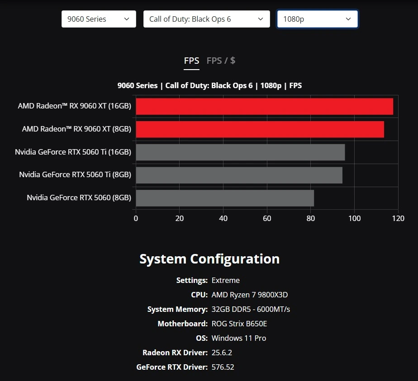Screen dimensions: 418x381
Task: Select the Nvidia GeForce RTX 5060 Ti (8GB) label
Action: [x=75, y=174]
